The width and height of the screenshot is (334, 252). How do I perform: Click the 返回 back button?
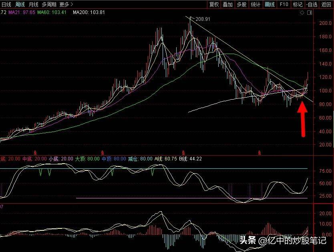pyautogui.click(x=326, y=4)
